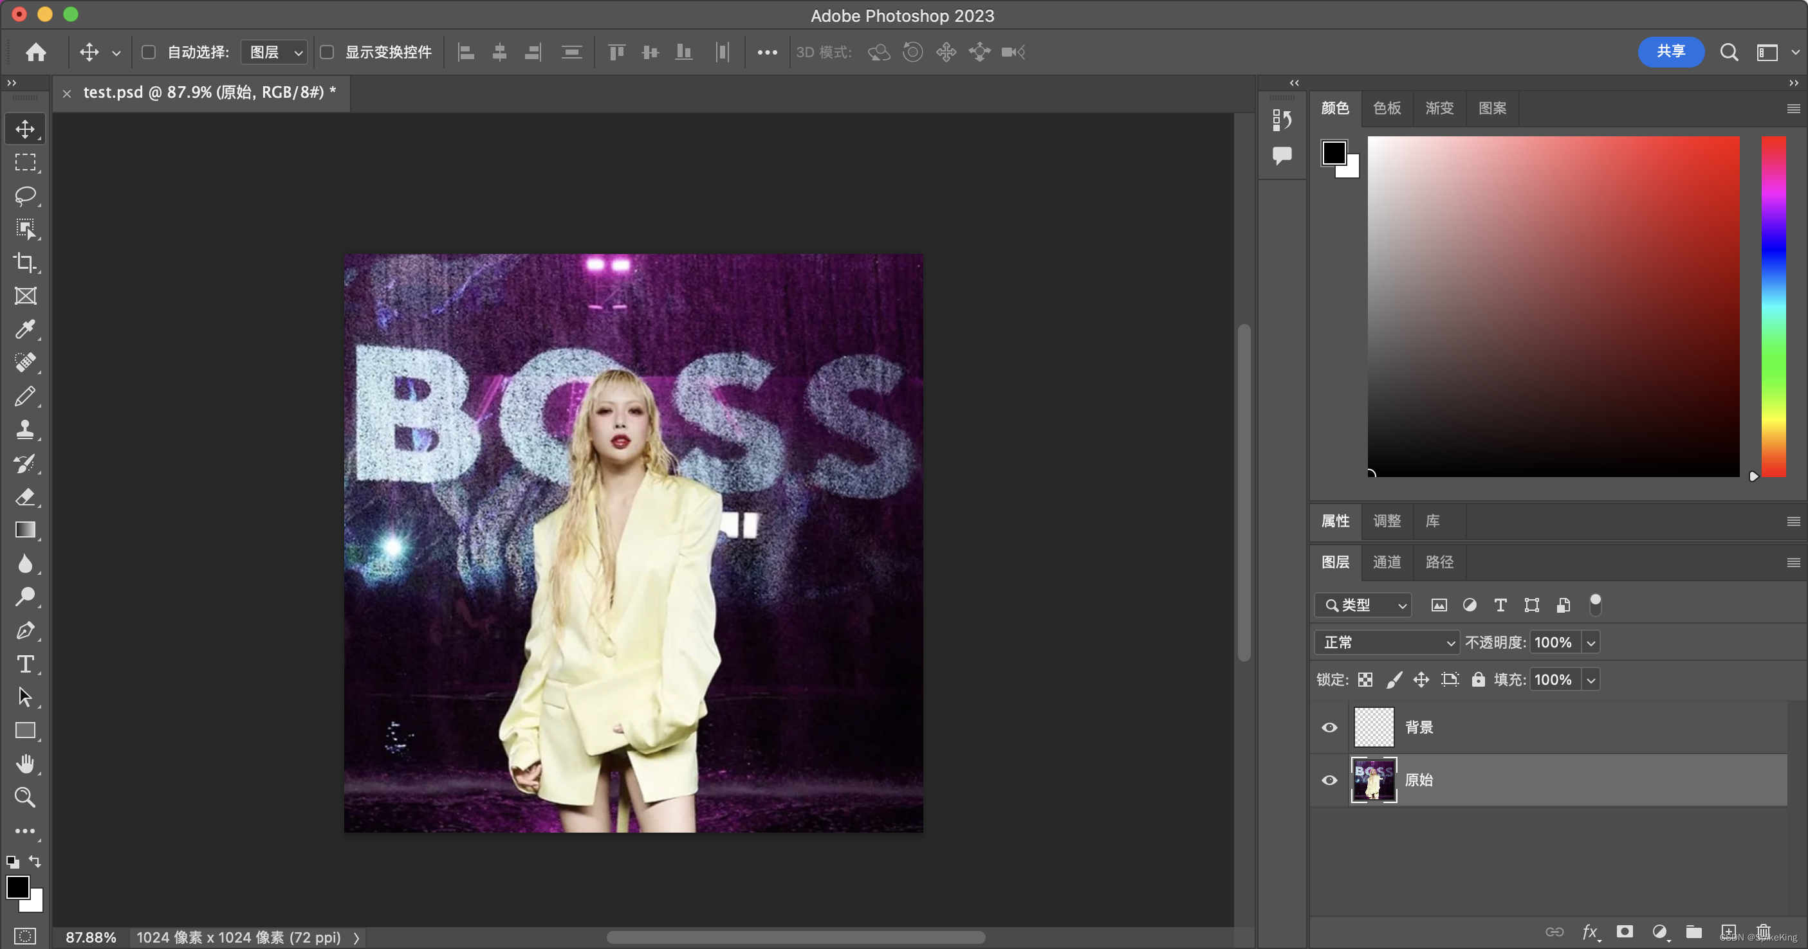
Task: Expand the 不透明度 opacity dropdown arrow
Action: coord(1591,642)
